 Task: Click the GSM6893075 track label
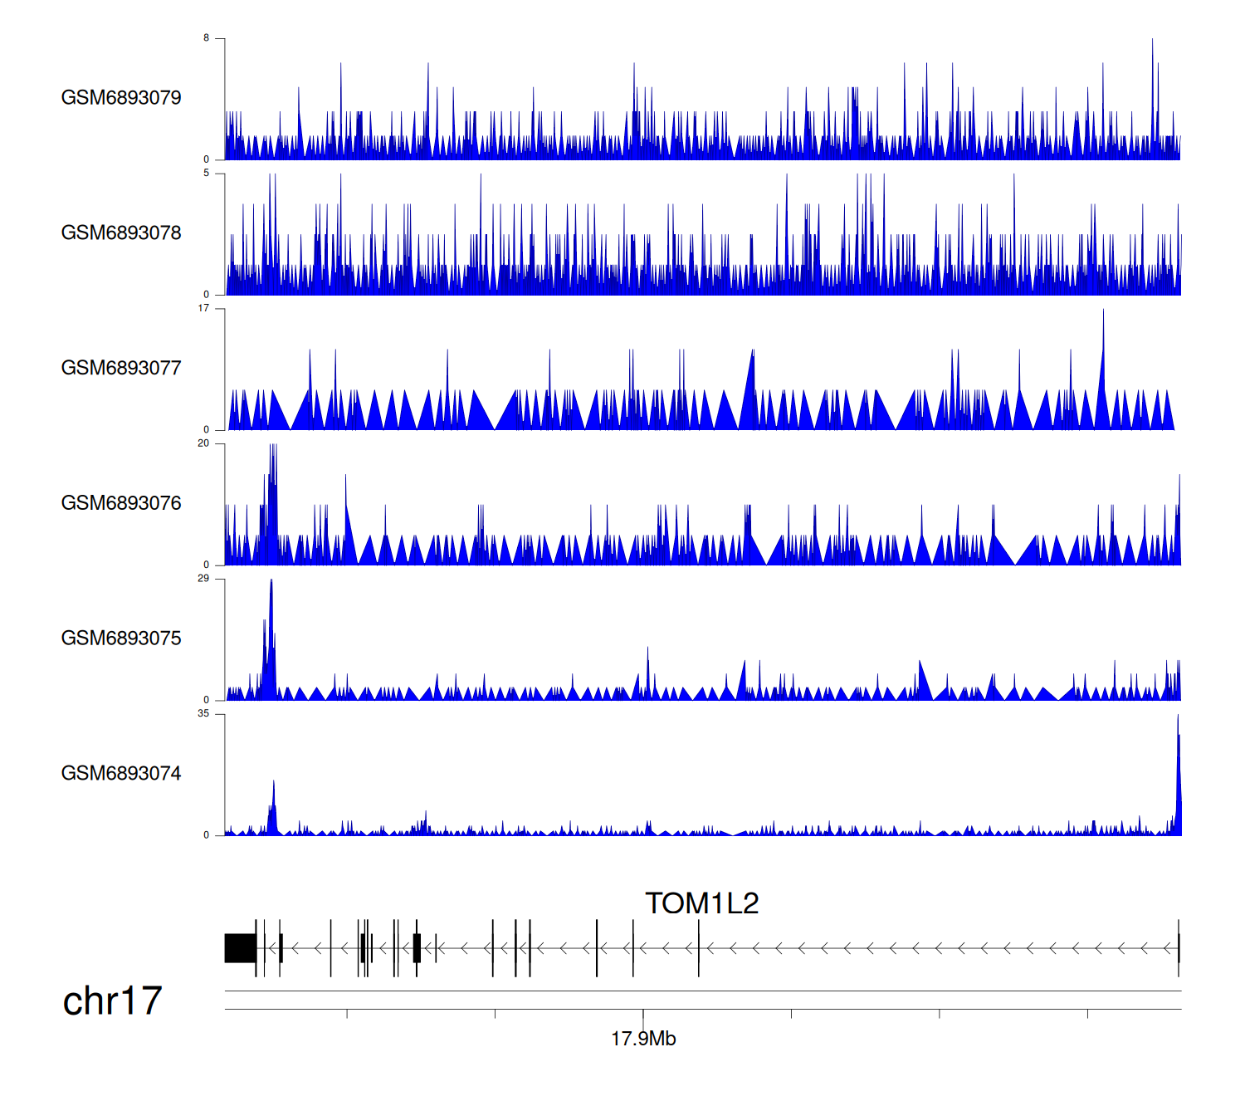pos(121,639)
